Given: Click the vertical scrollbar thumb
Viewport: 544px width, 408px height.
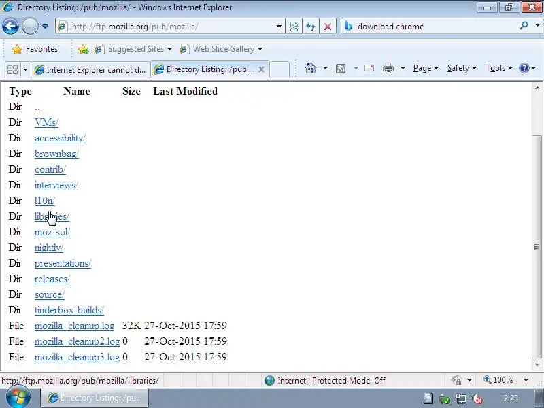Looking at the screenshot, I should point(537,247).
